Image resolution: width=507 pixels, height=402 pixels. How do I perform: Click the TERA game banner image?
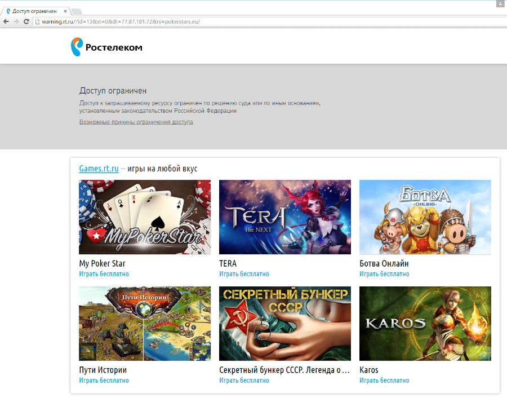284,217
